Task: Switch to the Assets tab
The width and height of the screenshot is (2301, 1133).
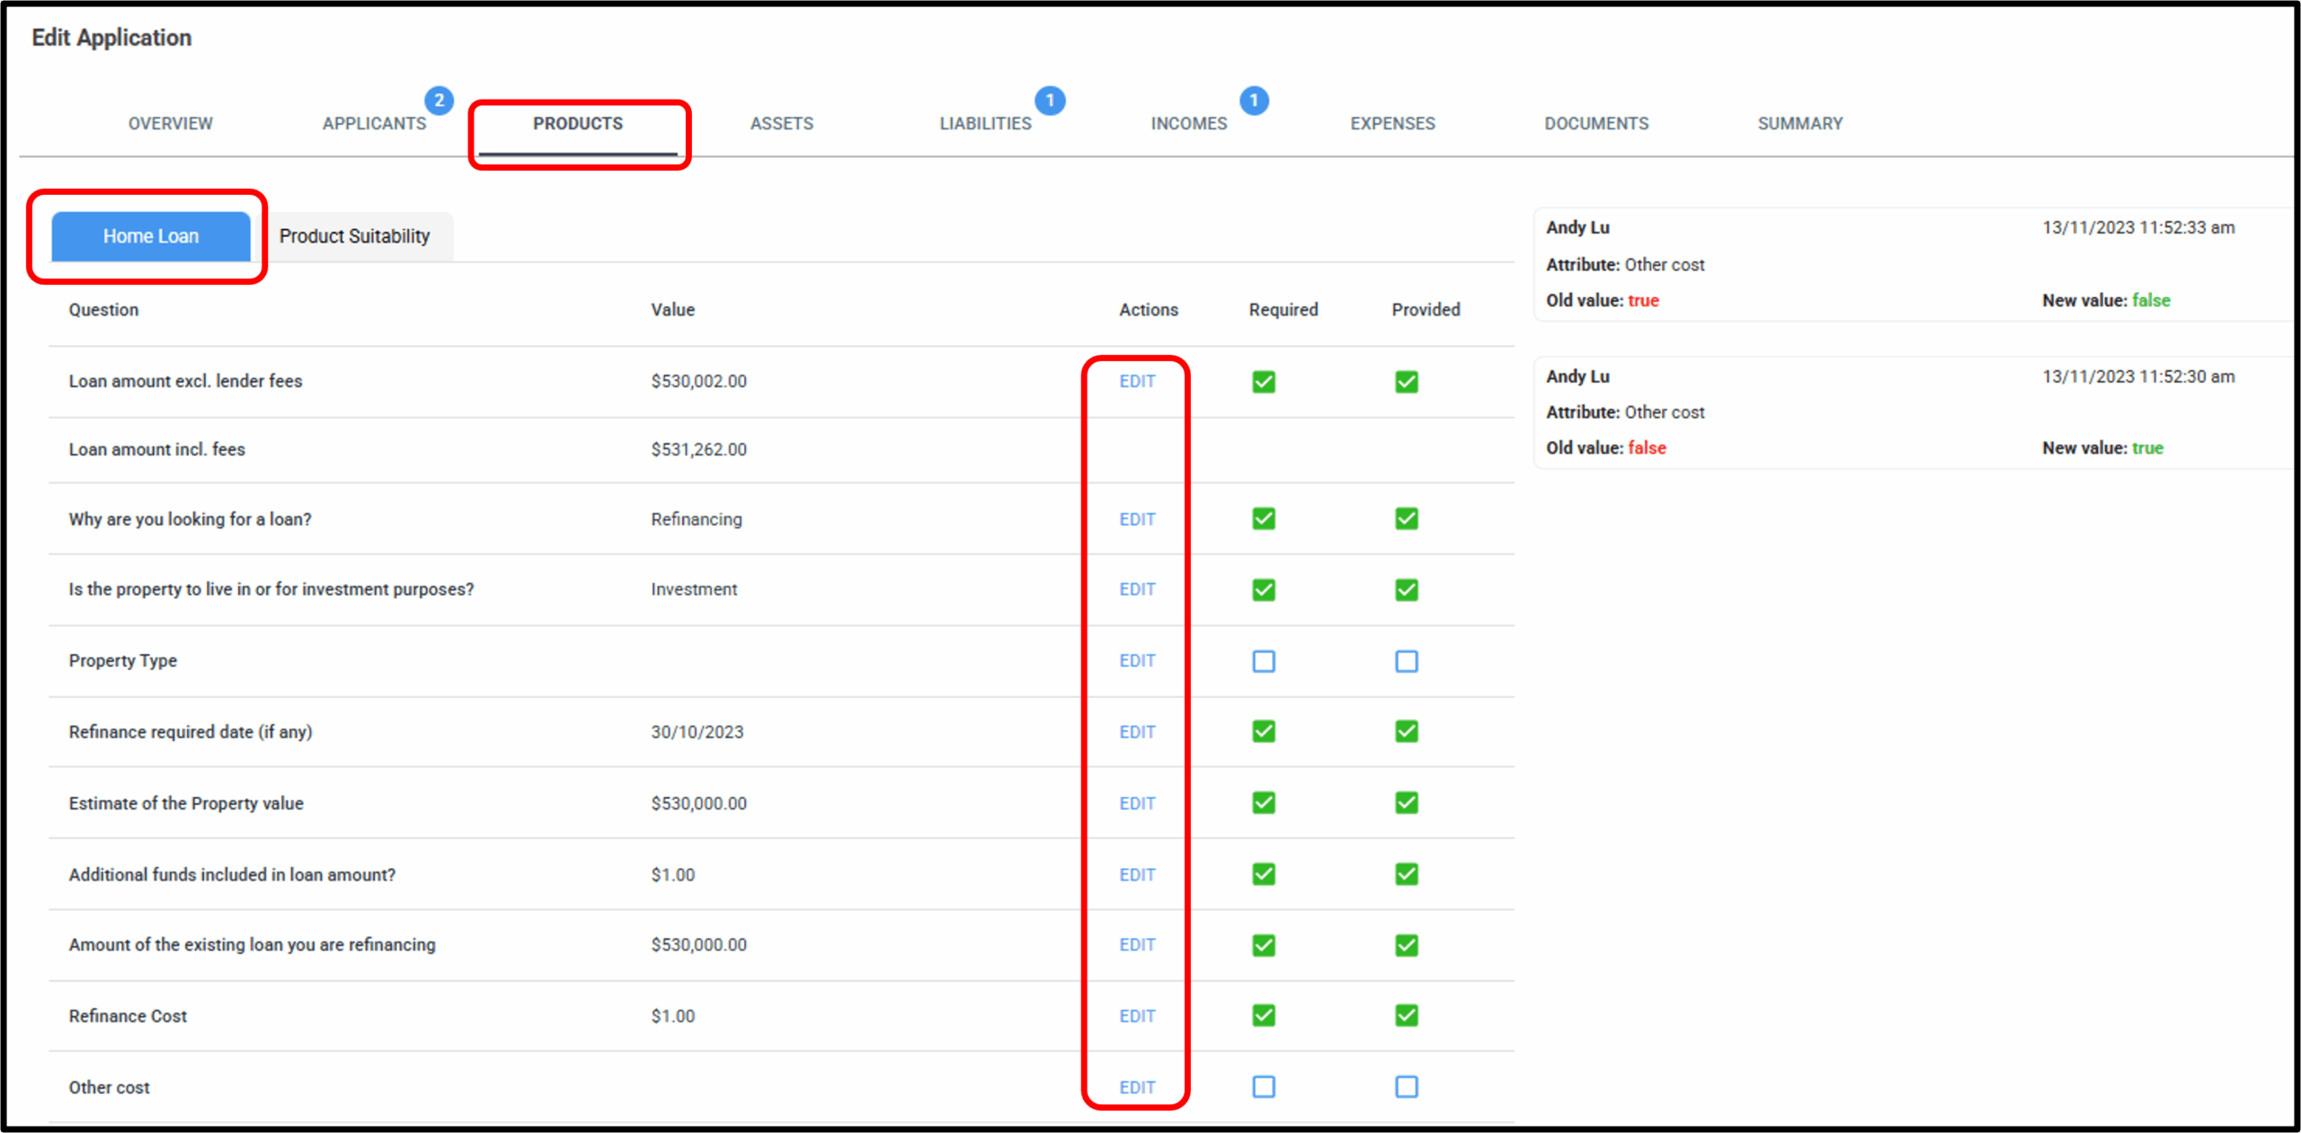Action: [781, 124]
